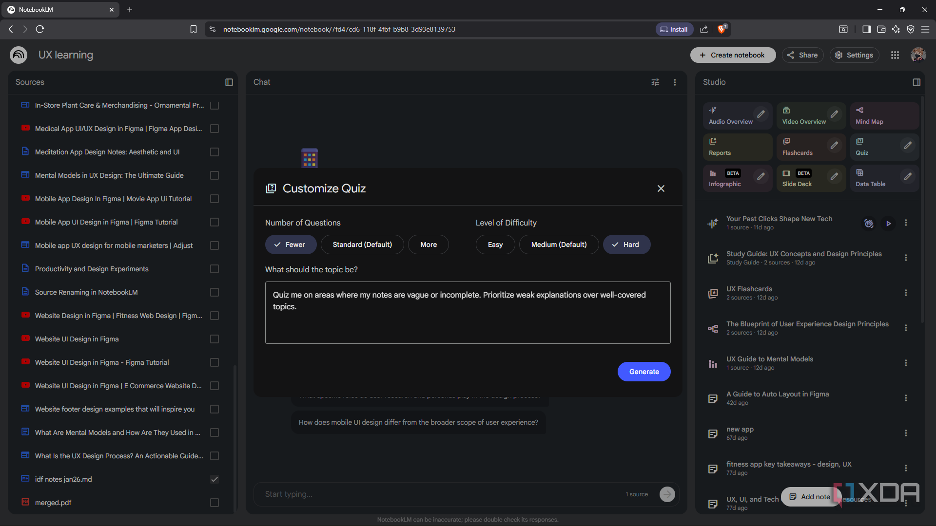Open the Google apps grid
Viewport: 936px width, 526px height.
point(895,55)
